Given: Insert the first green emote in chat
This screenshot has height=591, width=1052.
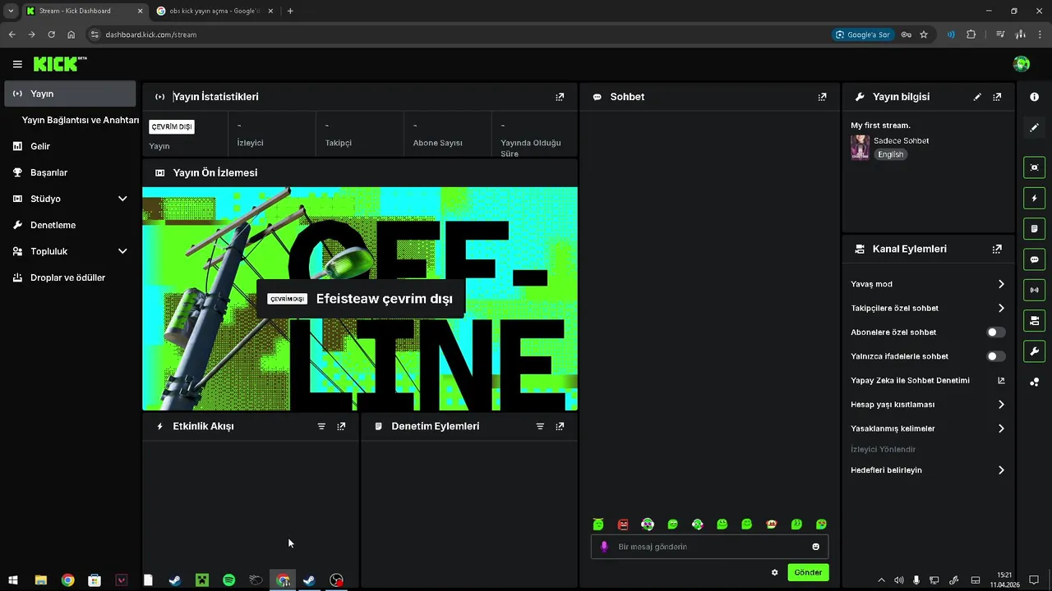Looking at the screenshot, I should (598, 525).
